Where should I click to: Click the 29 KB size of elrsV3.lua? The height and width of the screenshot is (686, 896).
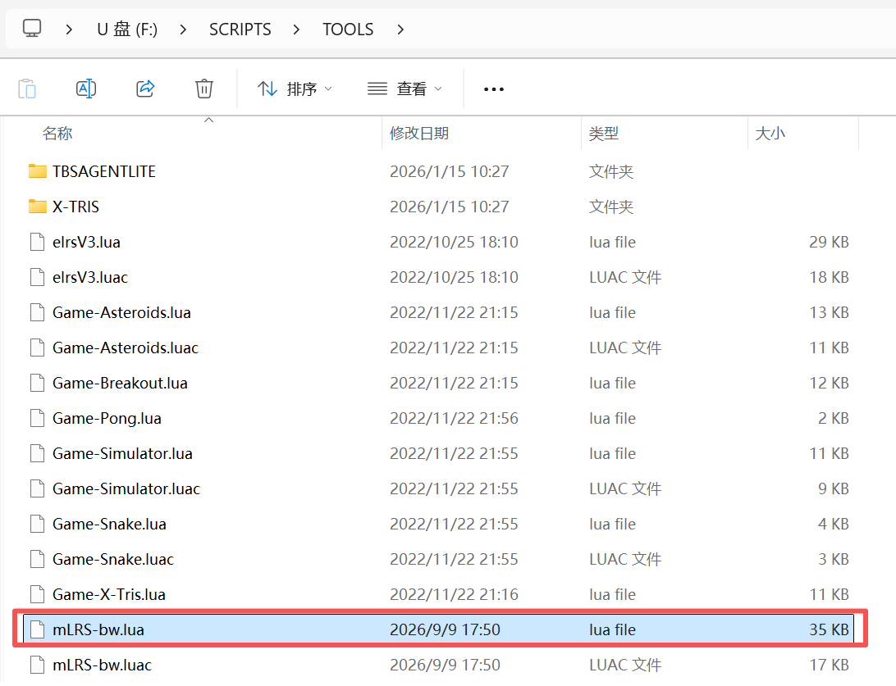point(830,242)
